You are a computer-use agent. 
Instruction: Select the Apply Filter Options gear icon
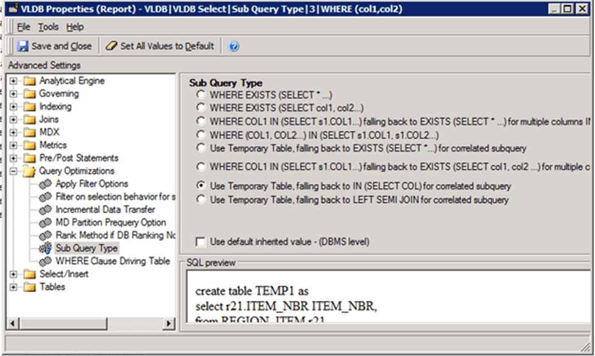click(x=46, y=184)
